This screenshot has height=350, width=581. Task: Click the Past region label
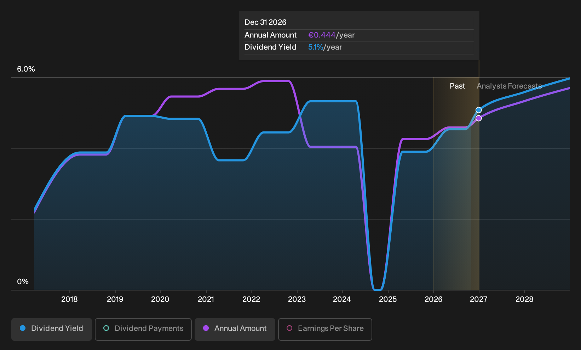[457, 86]
